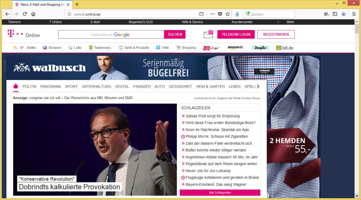Open the Firefox hamburger menu
Screen dimensions: 361x200
tap(354, 14)
